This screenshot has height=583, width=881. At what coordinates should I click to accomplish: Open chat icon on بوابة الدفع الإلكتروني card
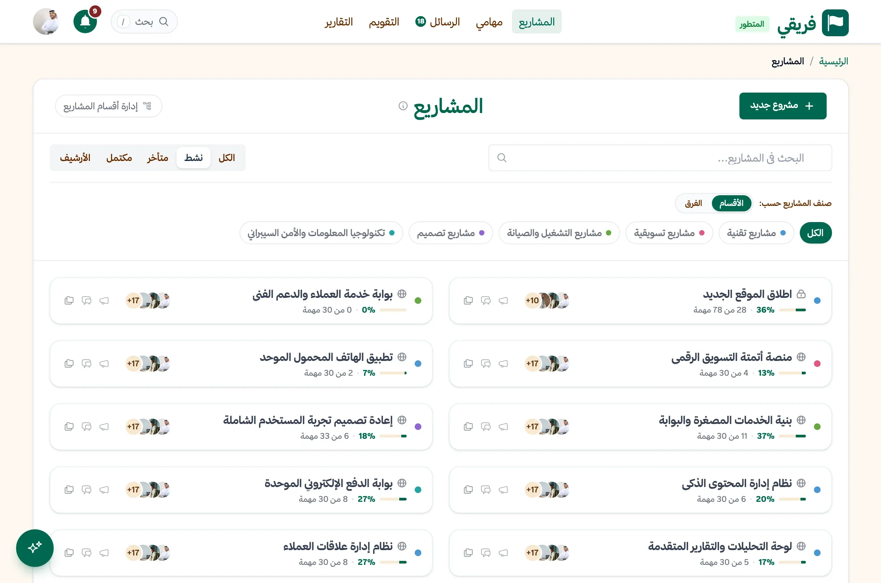tap(86, 490)
